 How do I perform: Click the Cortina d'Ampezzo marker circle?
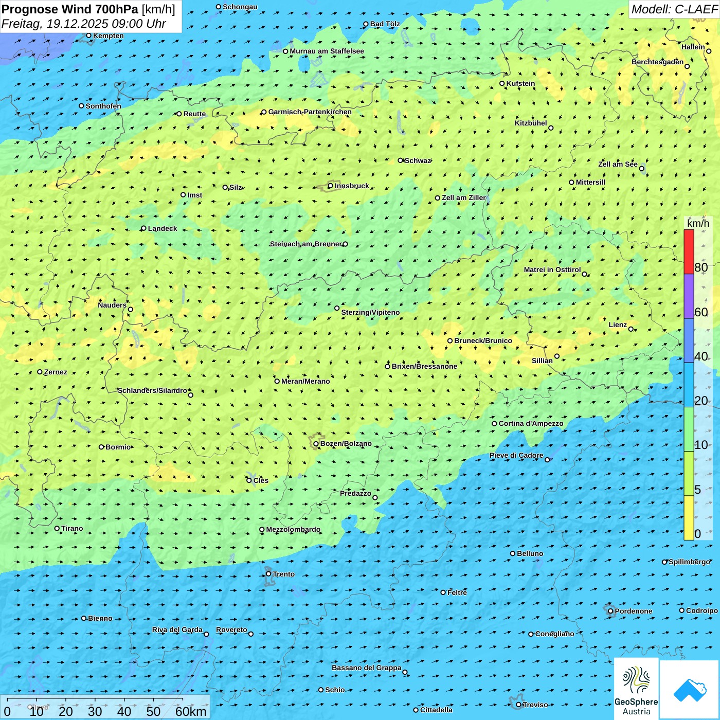[x=494, y=424]
